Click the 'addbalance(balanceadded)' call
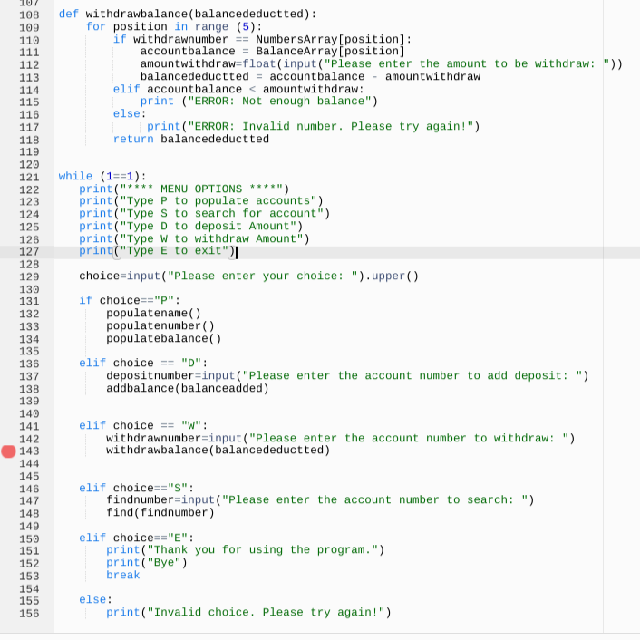640x640 pixels. point(188,388)
